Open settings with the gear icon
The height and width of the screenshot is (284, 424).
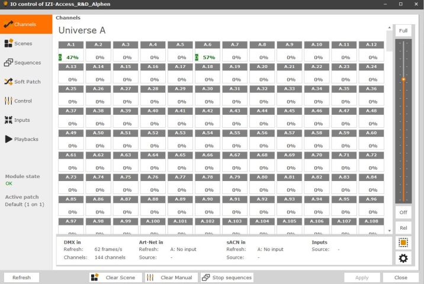(403, 258)
